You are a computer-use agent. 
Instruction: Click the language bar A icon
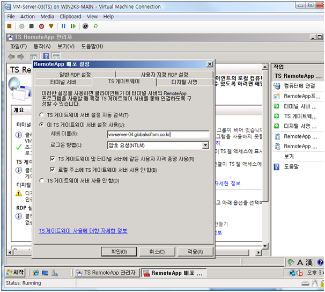300,262
